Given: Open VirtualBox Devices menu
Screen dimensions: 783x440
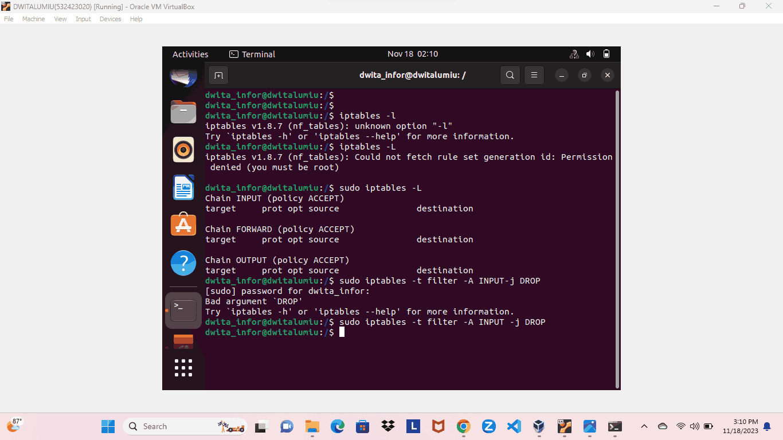Looking at the screenshot, I should coord(110,19).
